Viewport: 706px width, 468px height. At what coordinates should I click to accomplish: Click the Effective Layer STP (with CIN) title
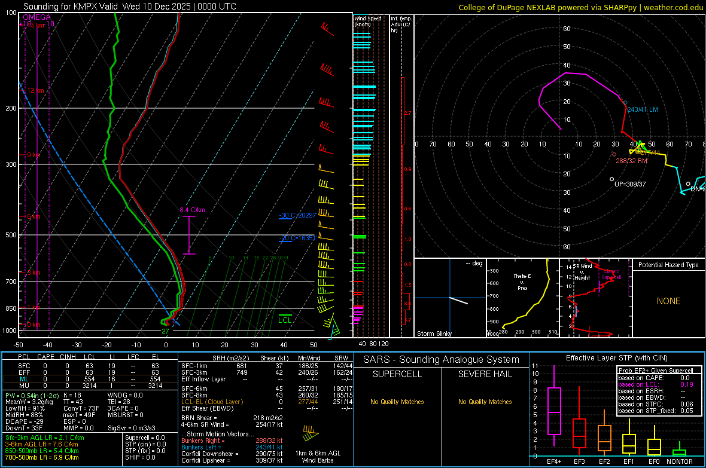pos(616,358)
